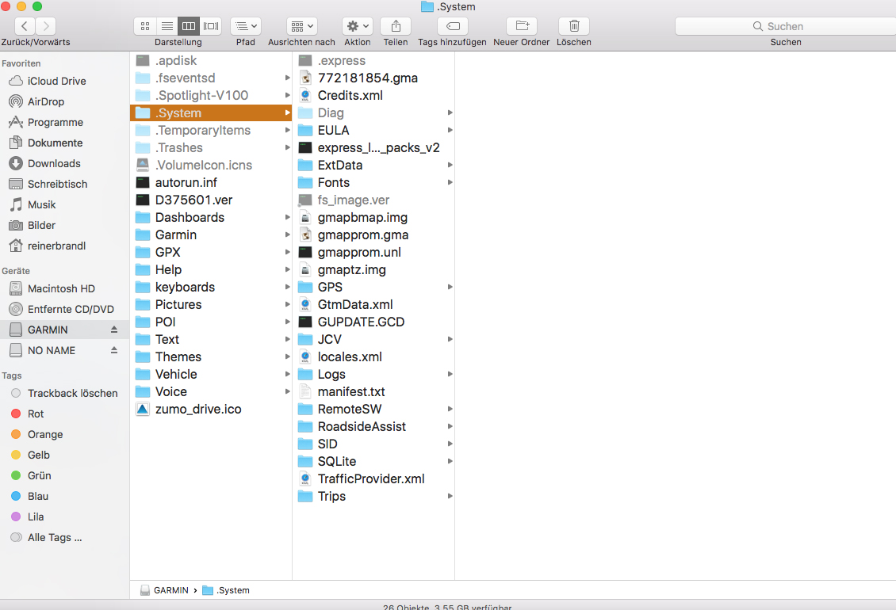The image size is (896, 610).
Task: Eject the GARMIN volume
Action: click(114, 330)
